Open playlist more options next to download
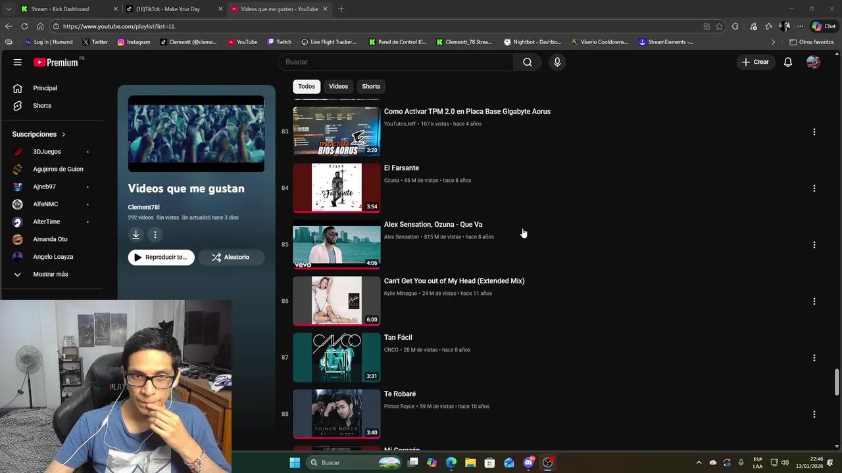The image size is (842, 473). click(155, 235)
